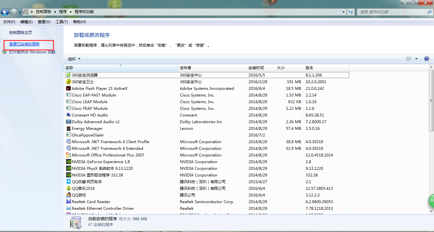This screenshot has height=232, width=434.
Task: Click 打开或关闭 Windows 功能 link
Action: [x=32, y=52]
